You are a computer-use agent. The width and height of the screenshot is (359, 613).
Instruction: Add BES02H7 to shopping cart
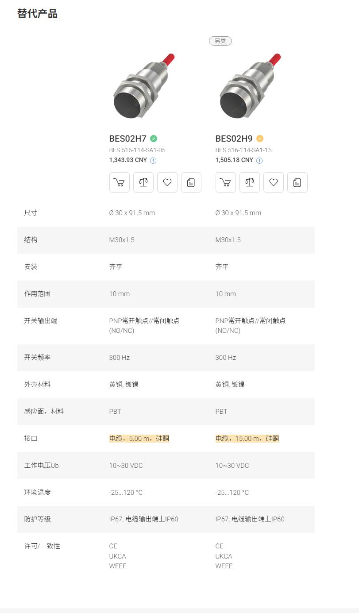click(119, 182)
